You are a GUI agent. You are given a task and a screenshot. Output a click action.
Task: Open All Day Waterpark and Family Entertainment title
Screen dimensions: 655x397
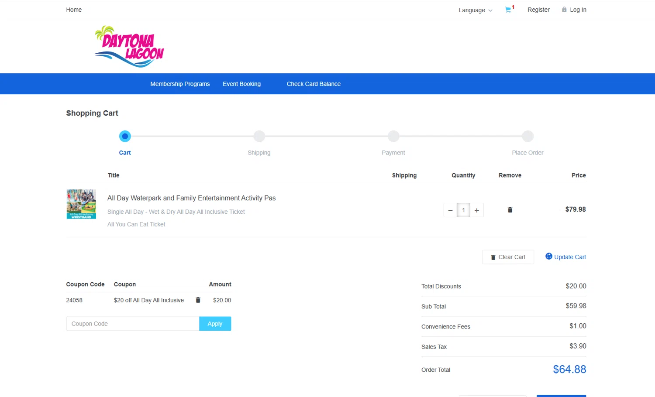point(191,198)
